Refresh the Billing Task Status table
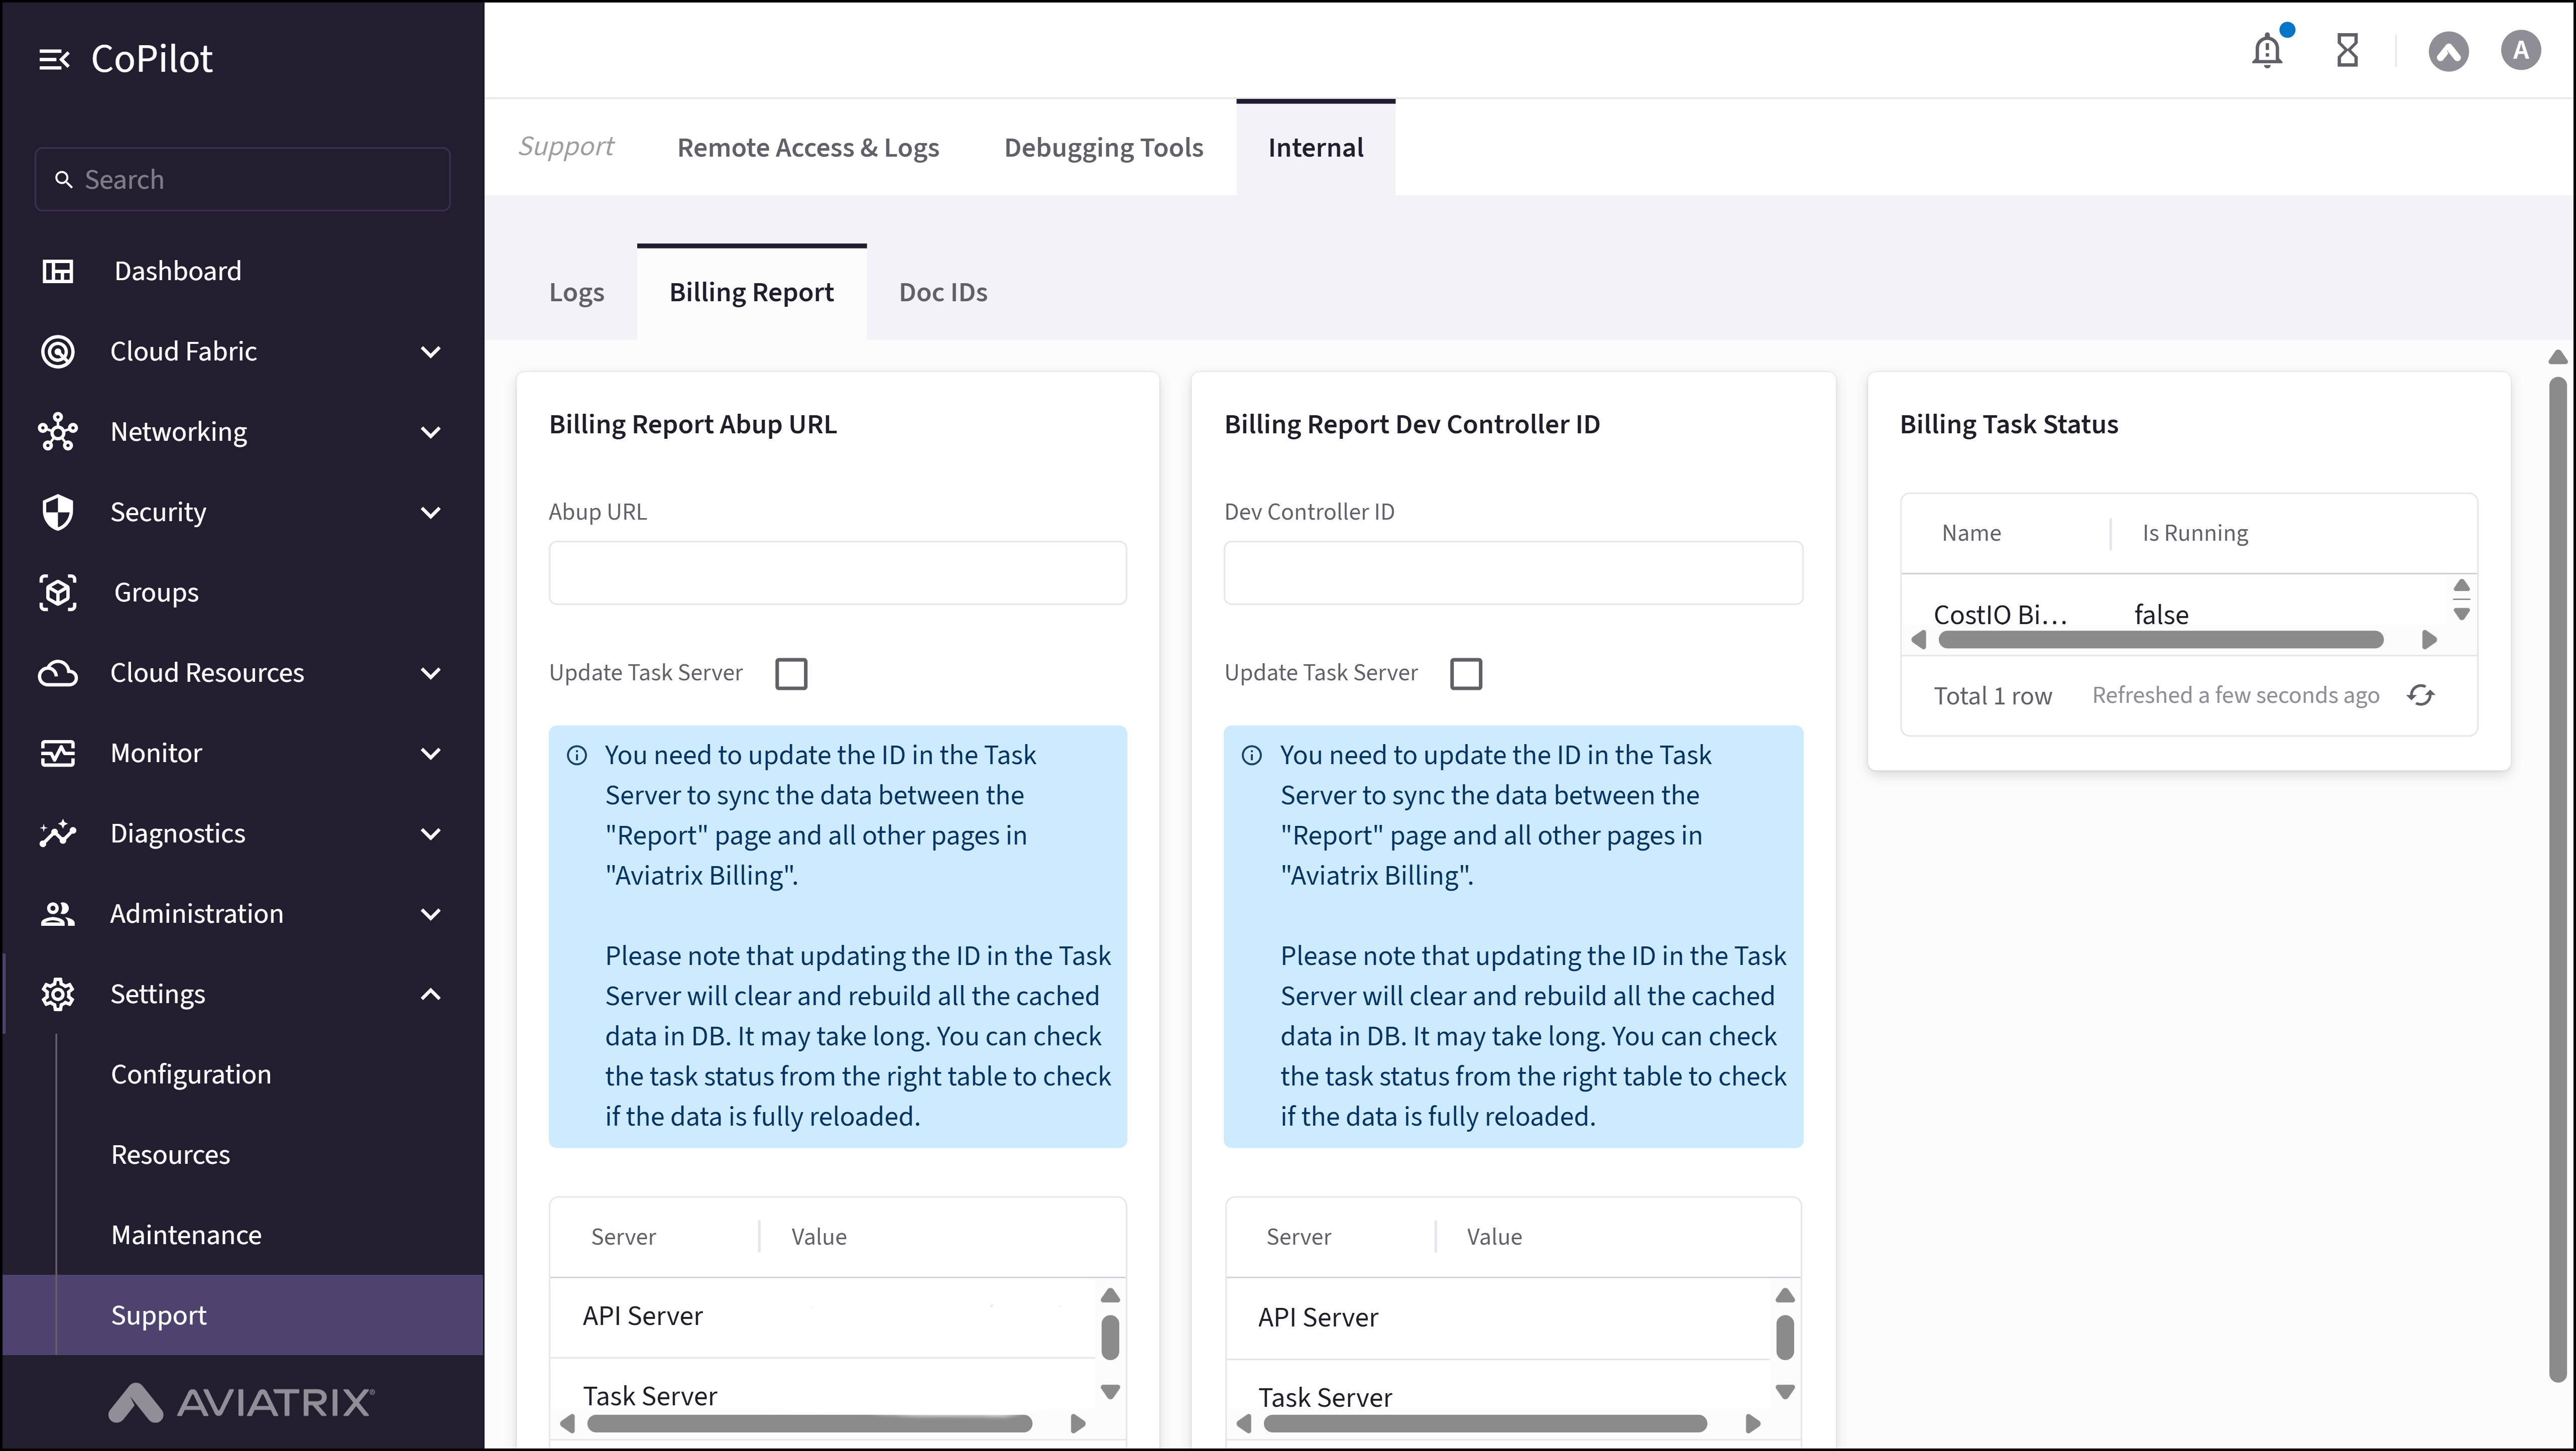 (2422, 694)
